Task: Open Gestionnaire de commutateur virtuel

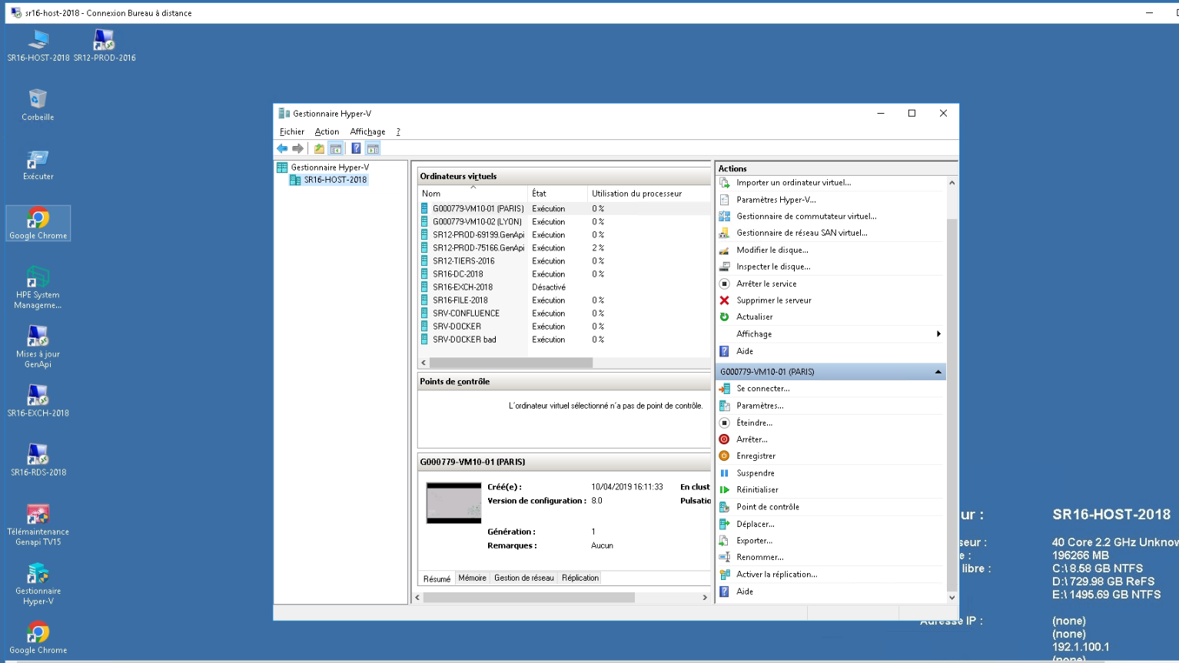Action: [x=806, y=217]
